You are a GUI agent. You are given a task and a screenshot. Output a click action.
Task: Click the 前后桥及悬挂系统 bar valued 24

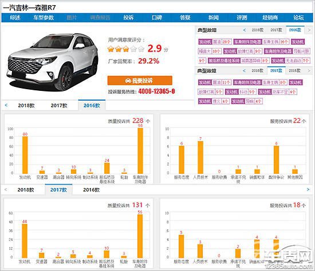(x=107, y=168)
